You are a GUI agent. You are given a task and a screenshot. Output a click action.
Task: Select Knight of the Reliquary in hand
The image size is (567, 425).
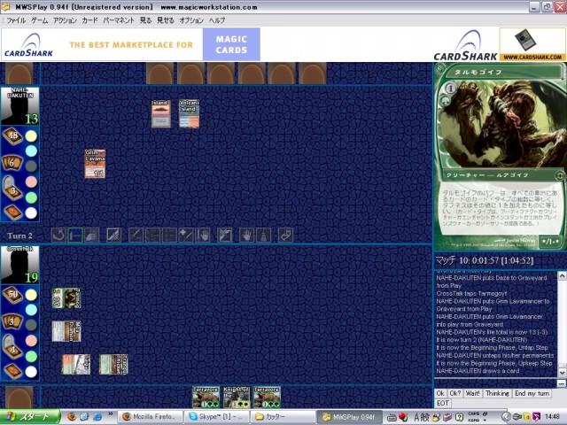237,398
